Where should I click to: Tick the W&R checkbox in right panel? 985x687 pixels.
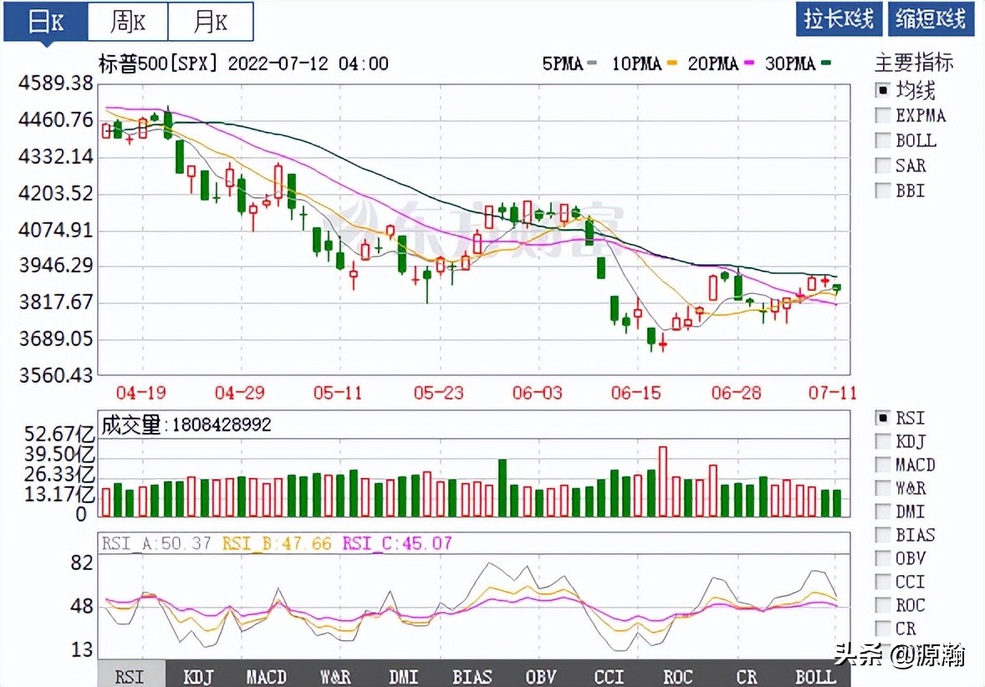click(x=883, y=488)
